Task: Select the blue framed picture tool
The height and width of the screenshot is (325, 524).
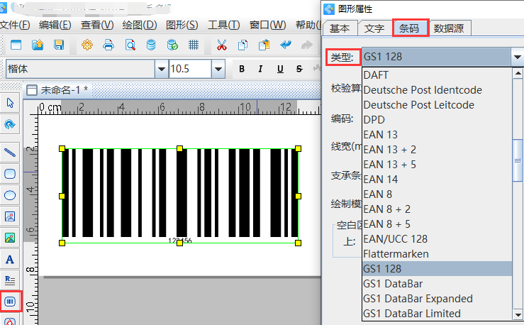Action: pos(10,216)
